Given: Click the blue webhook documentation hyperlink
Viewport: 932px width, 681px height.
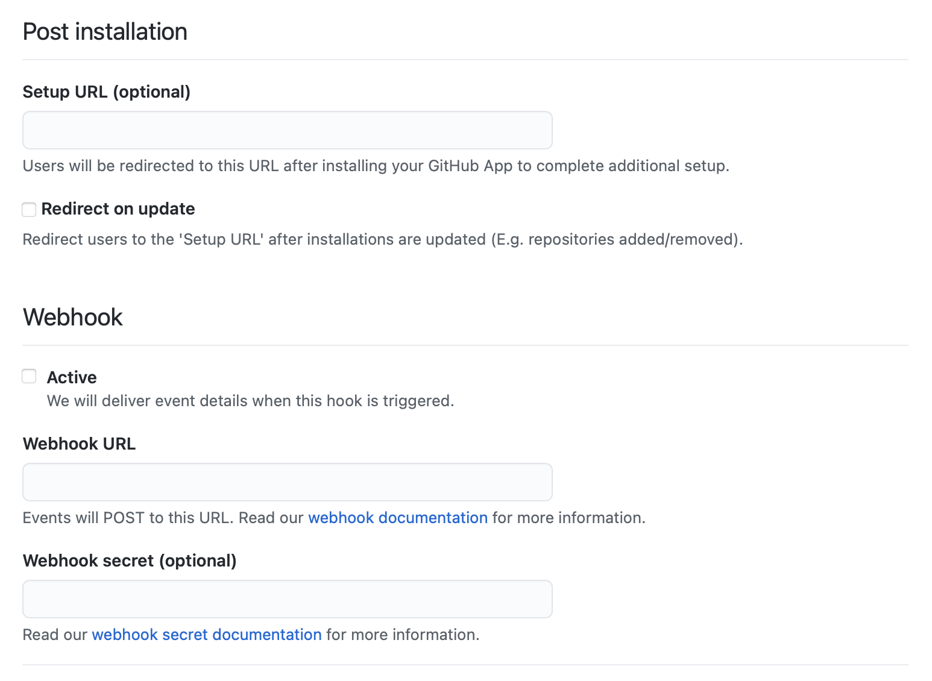Looking at the screenshot, I should click(398, 517).
